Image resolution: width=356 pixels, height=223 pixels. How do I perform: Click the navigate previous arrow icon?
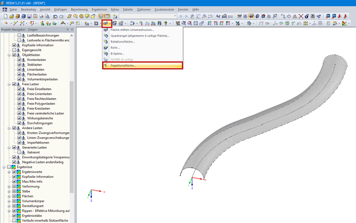(x=181, y=16)
